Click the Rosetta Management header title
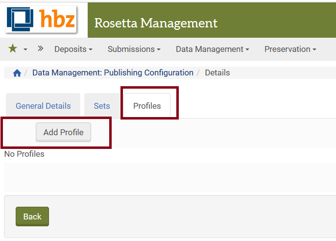Screen dimensions: 336x241 pyautogui.click(x=156, y=23)
